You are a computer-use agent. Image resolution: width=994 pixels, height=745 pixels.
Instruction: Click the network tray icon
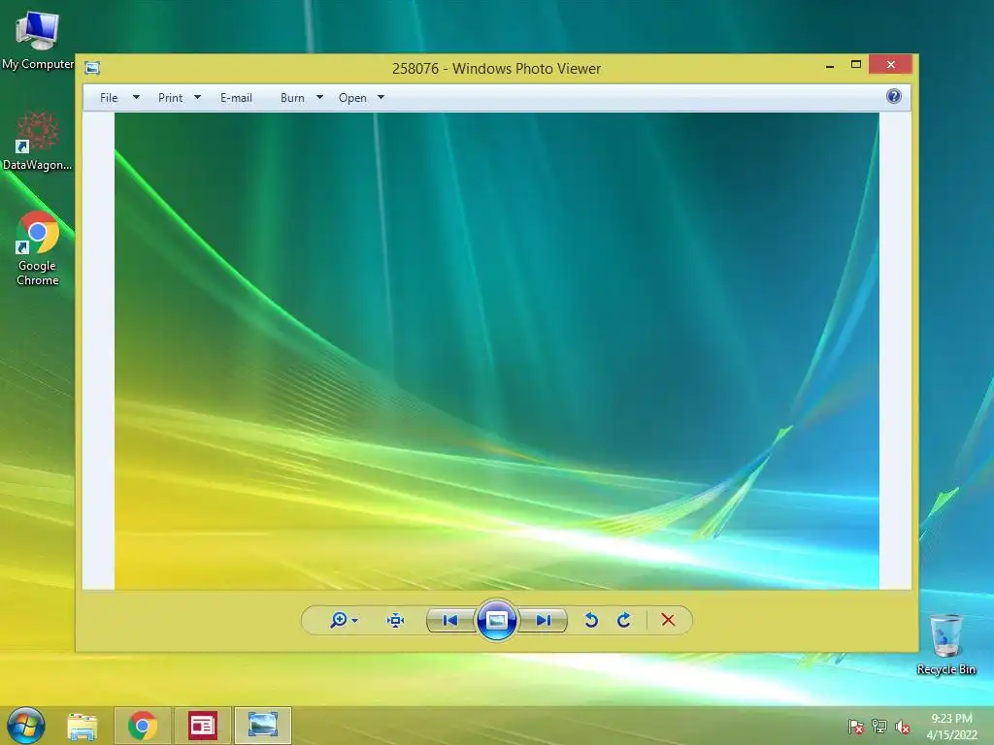click(879, 727)
